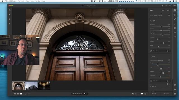Expand the Tone Curve options arrow
This screenshot has width=179, height=100.
pos(170,51)
